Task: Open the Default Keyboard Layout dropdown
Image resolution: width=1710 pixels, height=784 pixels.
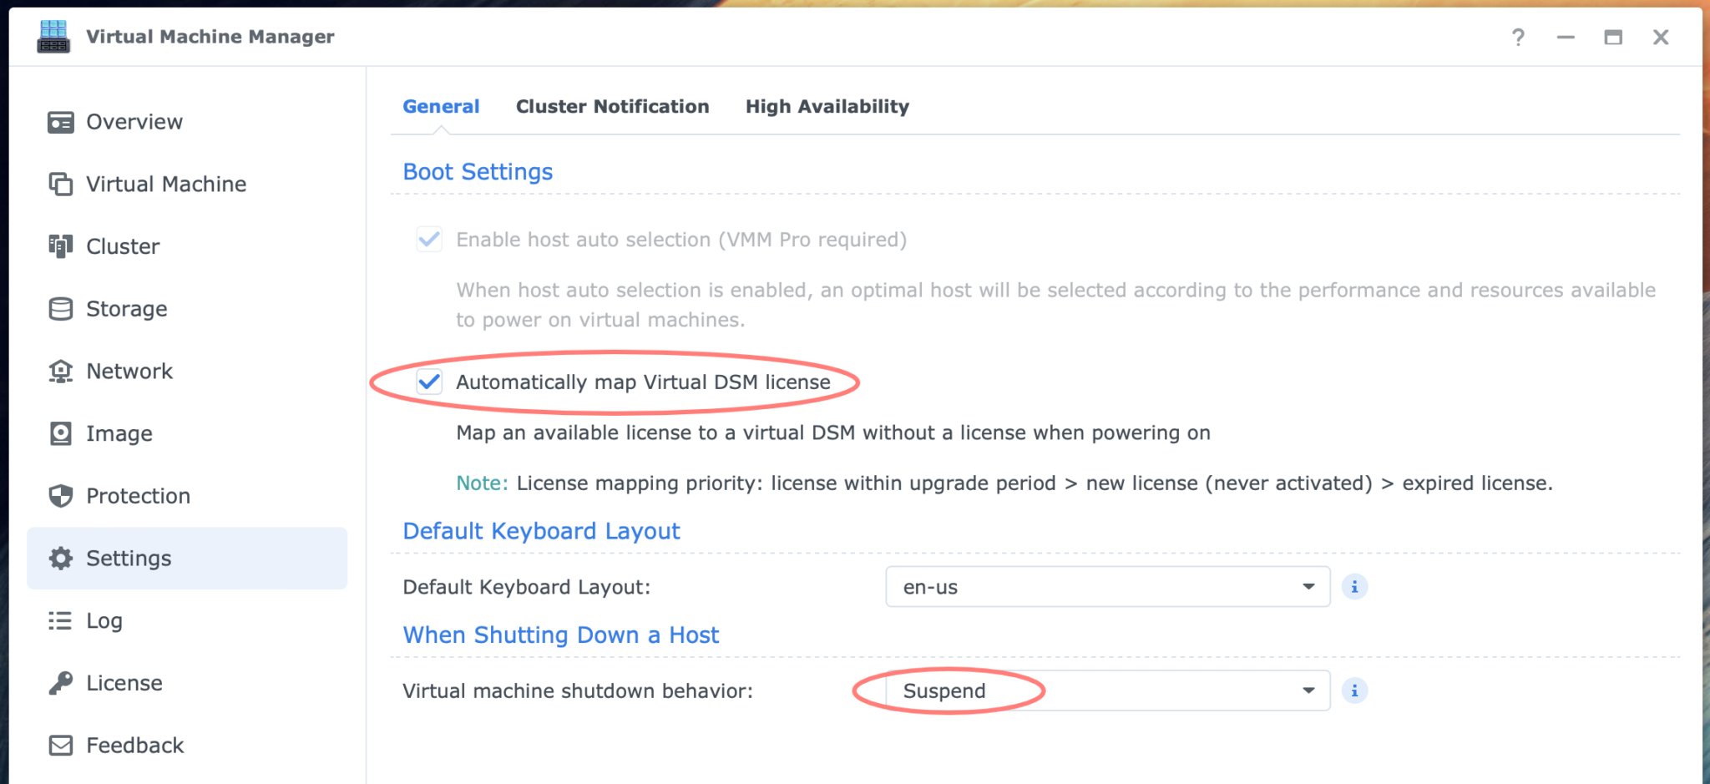Action: tap(1107, 586)
